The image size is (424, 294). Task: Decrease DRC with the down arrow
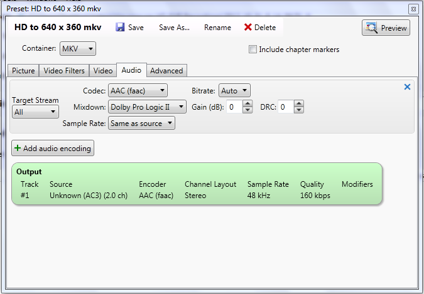click(298, 110)
